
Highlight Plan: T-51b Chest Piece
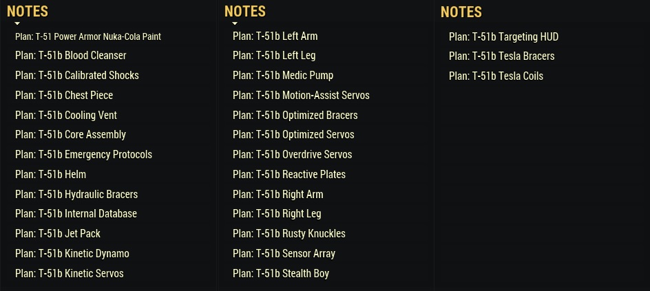63,96
